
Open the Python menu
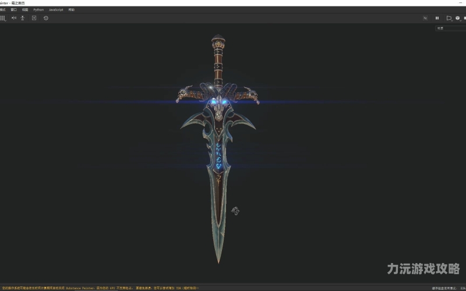click(38, 10)
